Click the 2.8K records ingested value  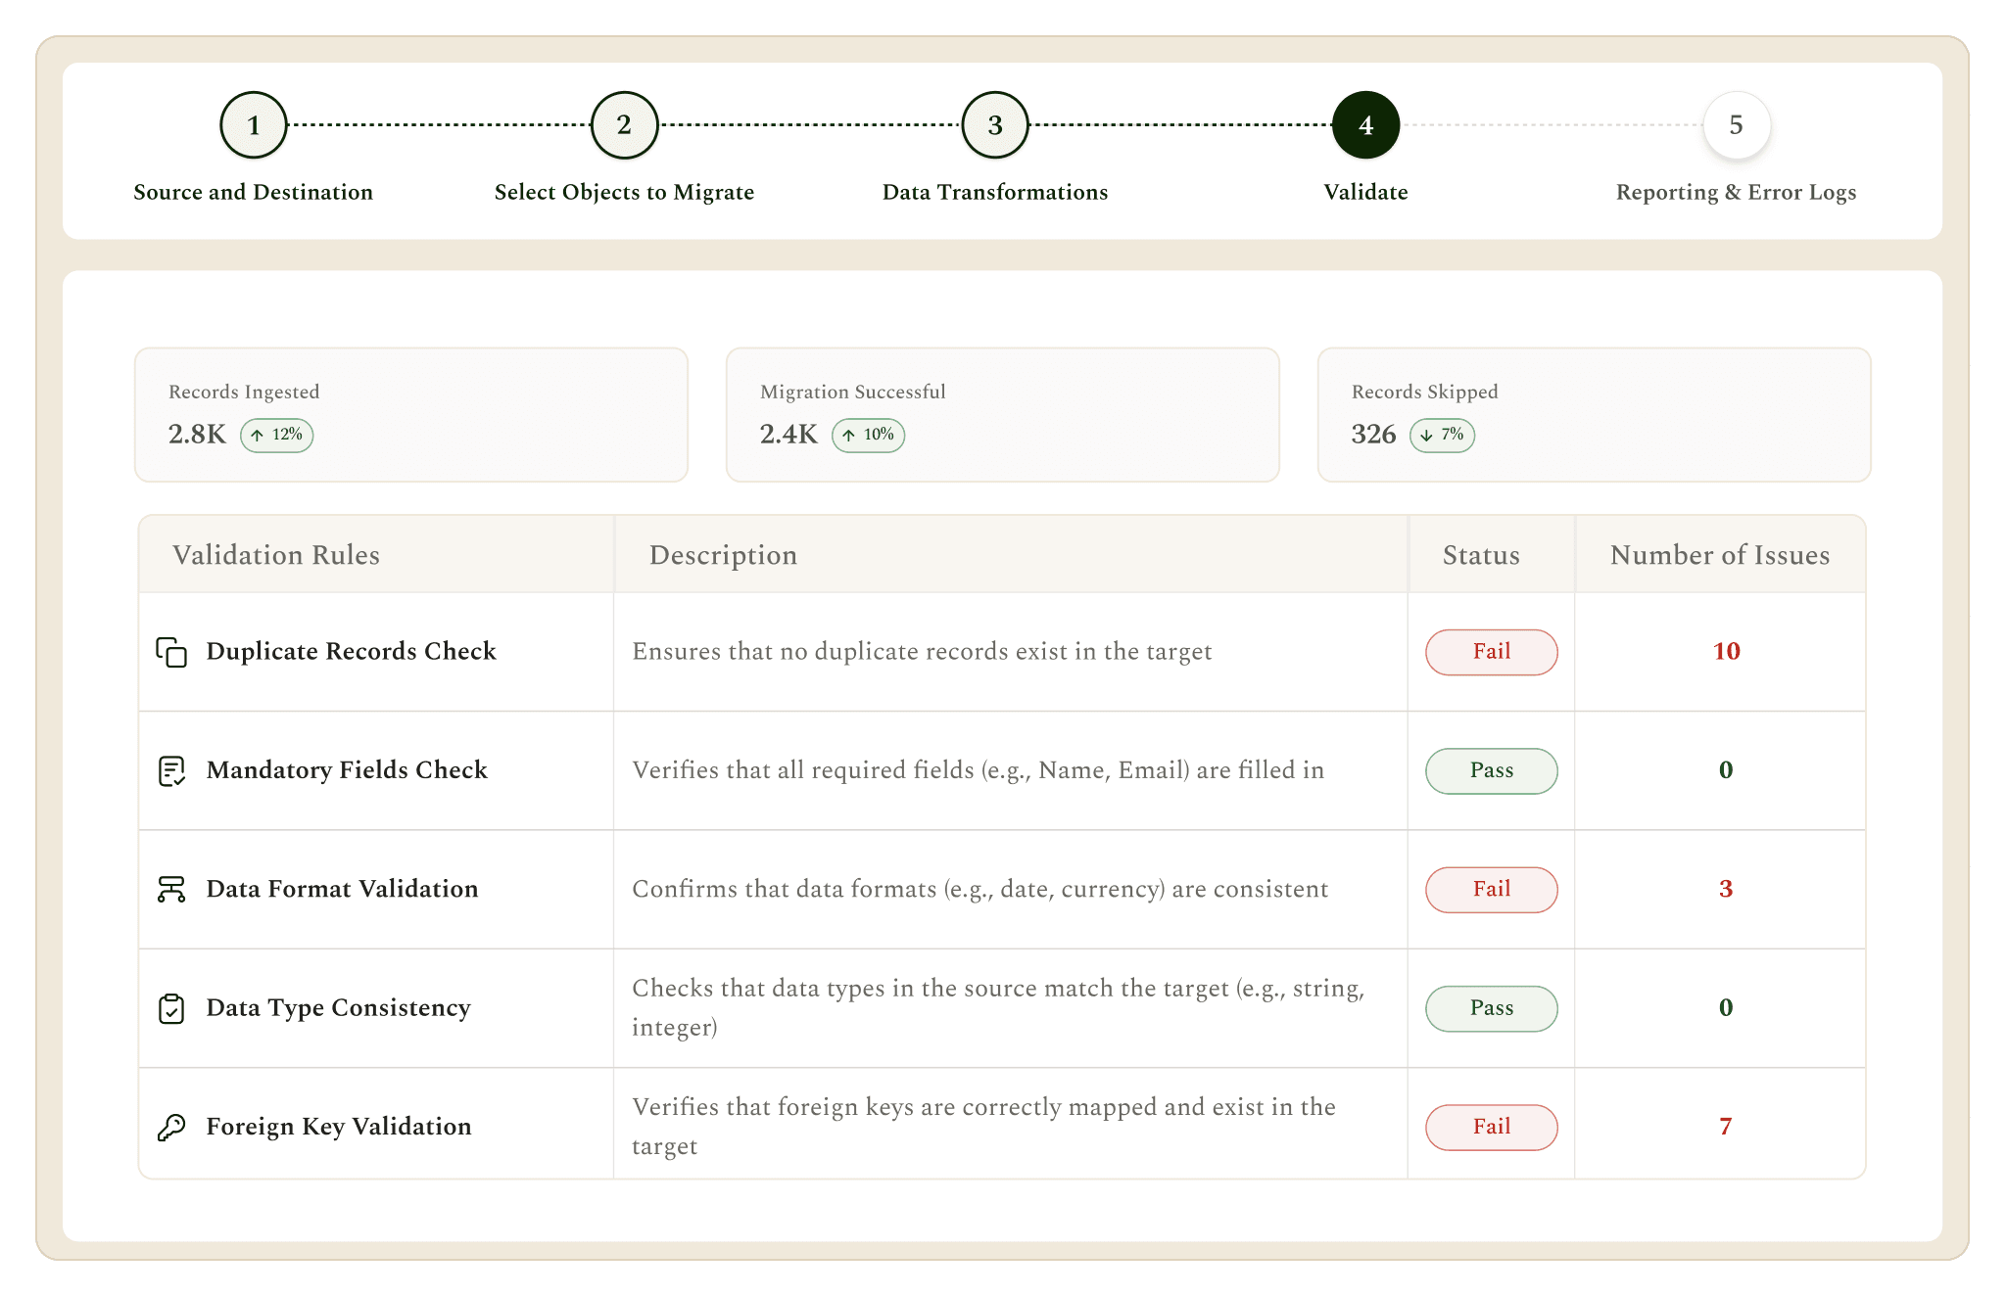pyautogui.click(x=197, y=435)
